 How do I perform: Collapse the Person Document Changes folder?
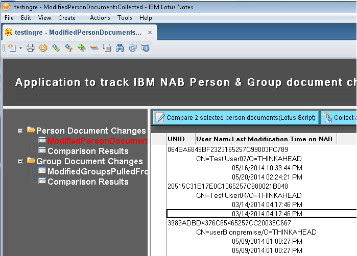(20, 131)
